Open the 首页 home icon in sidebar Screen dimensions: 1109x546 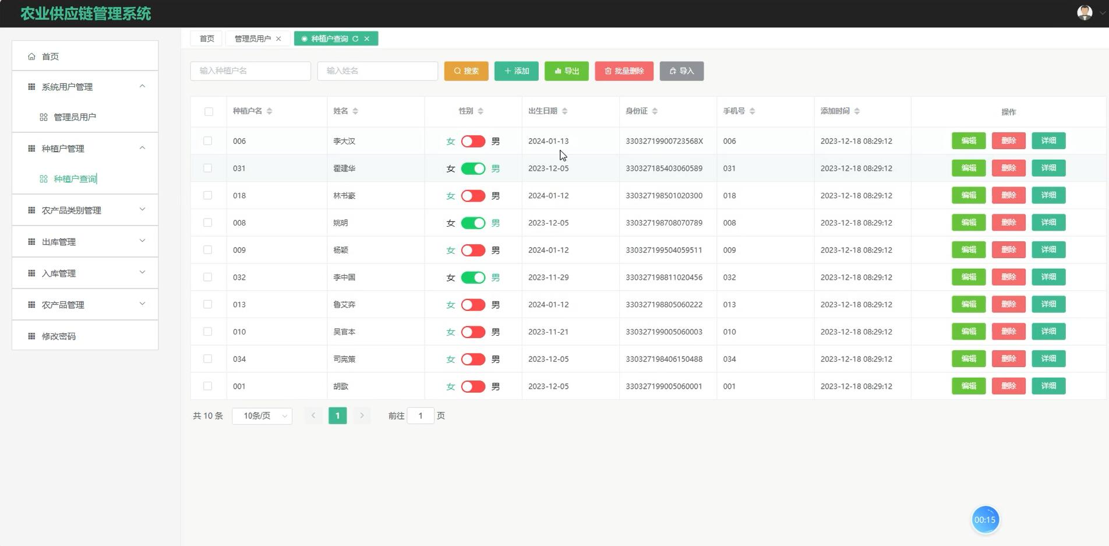[32, 56]
